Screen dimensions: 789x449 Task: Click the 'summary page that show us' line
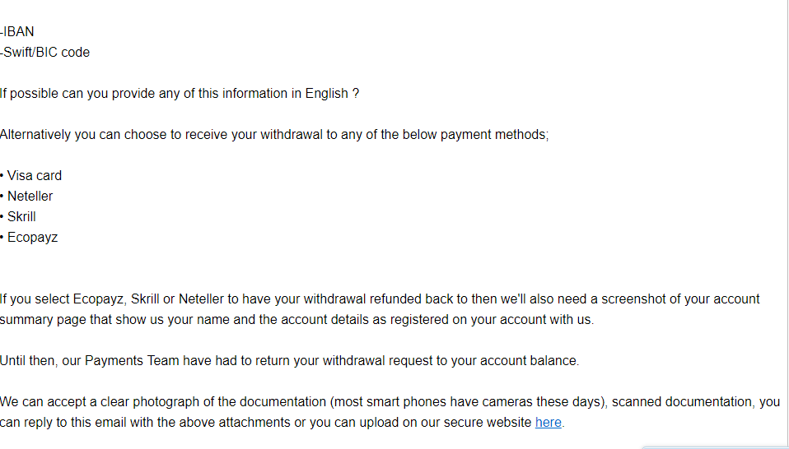pos(296,319)
